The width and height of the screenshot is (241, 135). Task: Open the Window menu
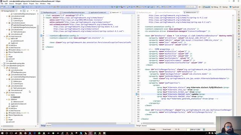43,3
